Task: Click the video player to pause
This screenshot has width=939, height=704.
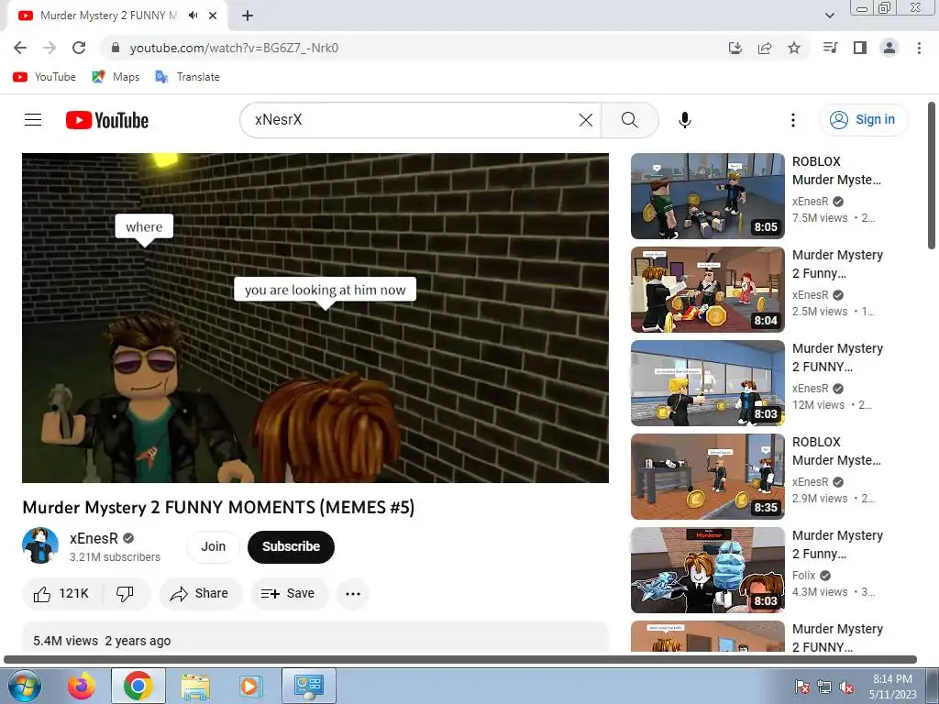Action: pyautogui.click(x=315, y=318)
